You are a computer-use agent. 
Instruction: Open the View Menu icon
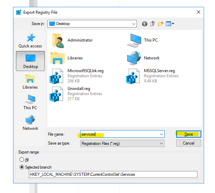(170, 24)
